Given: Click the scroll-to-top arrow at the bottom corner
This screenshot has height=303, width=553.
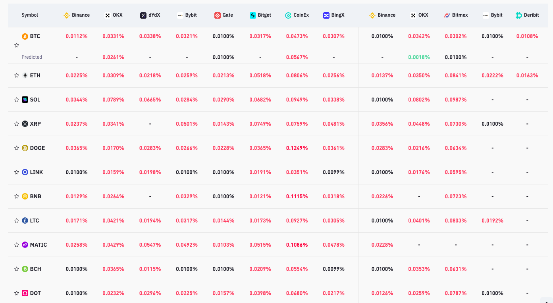Looking at the screenshot, I should point(545,300).
